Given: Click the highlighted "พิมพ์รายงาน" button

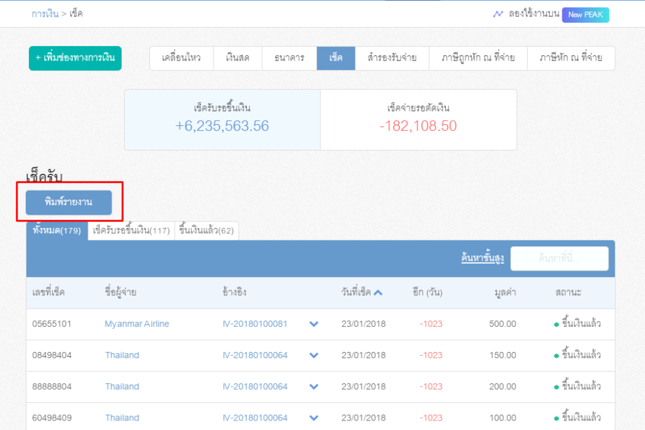Looking at the screenshot, I should tap(69, 203).
